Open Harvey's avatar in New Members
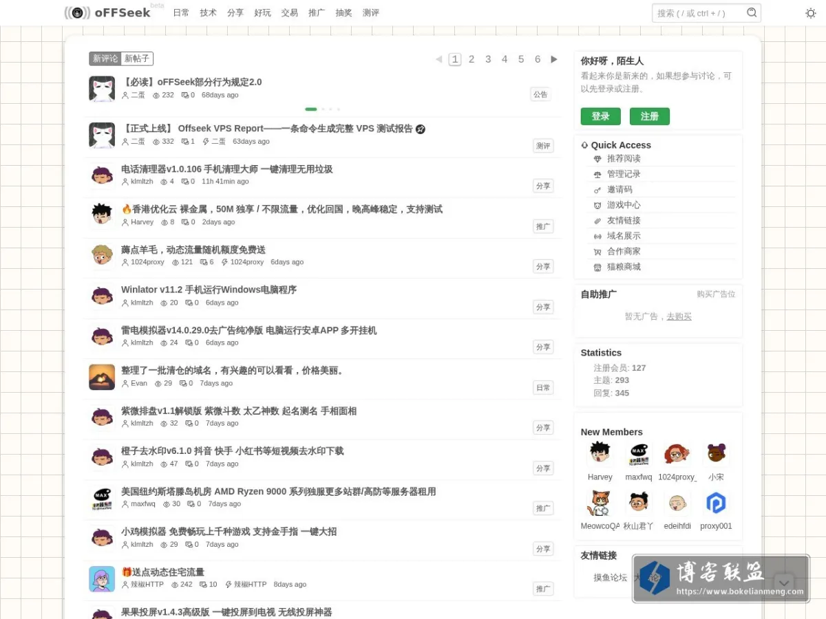Image resolution: width=826 pixels, height=619 pixels. tap(600, 453)
